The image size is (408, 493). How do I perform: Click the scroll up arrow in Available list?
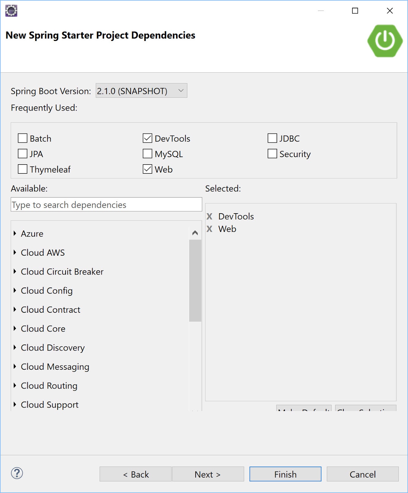(195, 233)
